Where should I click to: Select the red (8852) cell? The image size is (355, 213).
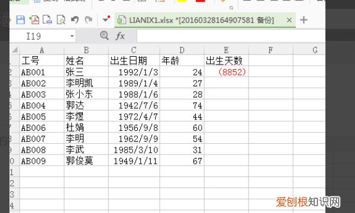[226, 72]
